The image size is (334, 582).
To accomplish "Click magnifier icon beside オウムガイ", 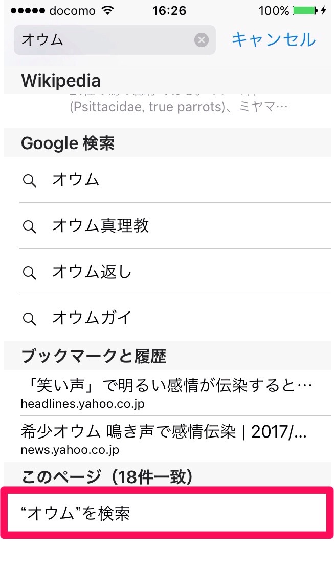I will (x=30, y=318).
